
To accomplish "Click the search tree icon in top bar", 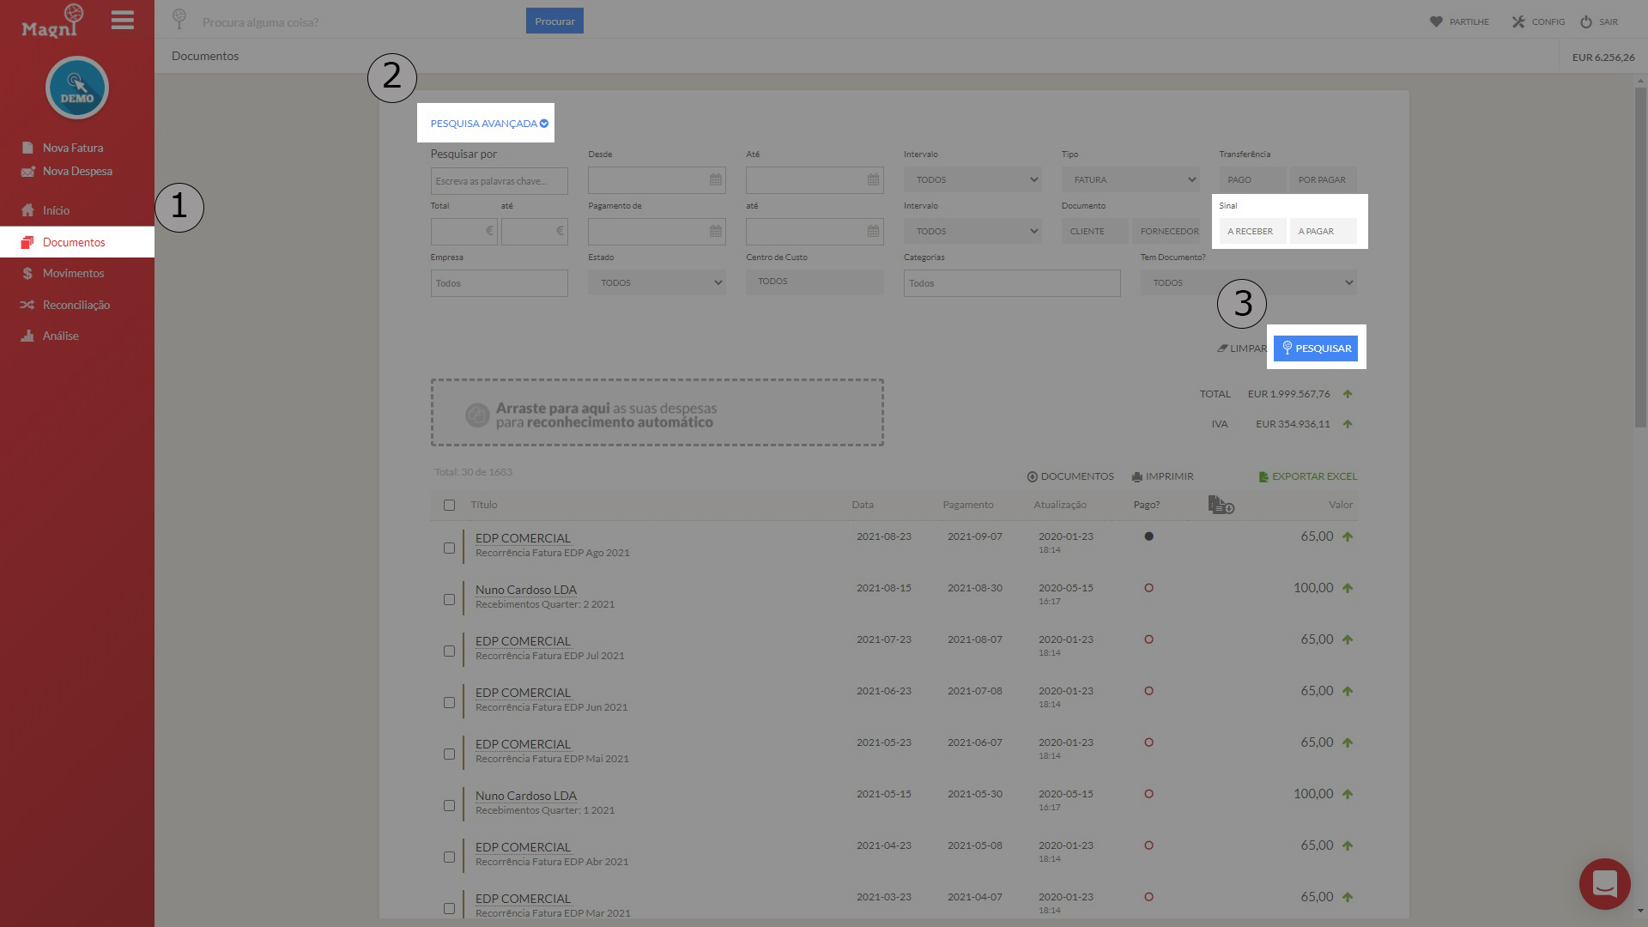I will (179, 17).
